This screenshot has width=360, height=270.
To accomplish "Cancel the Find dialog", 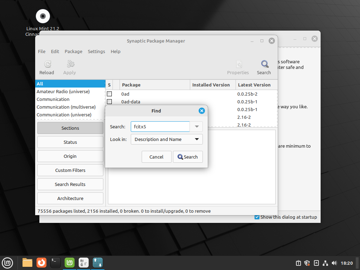I will point(156,157).
